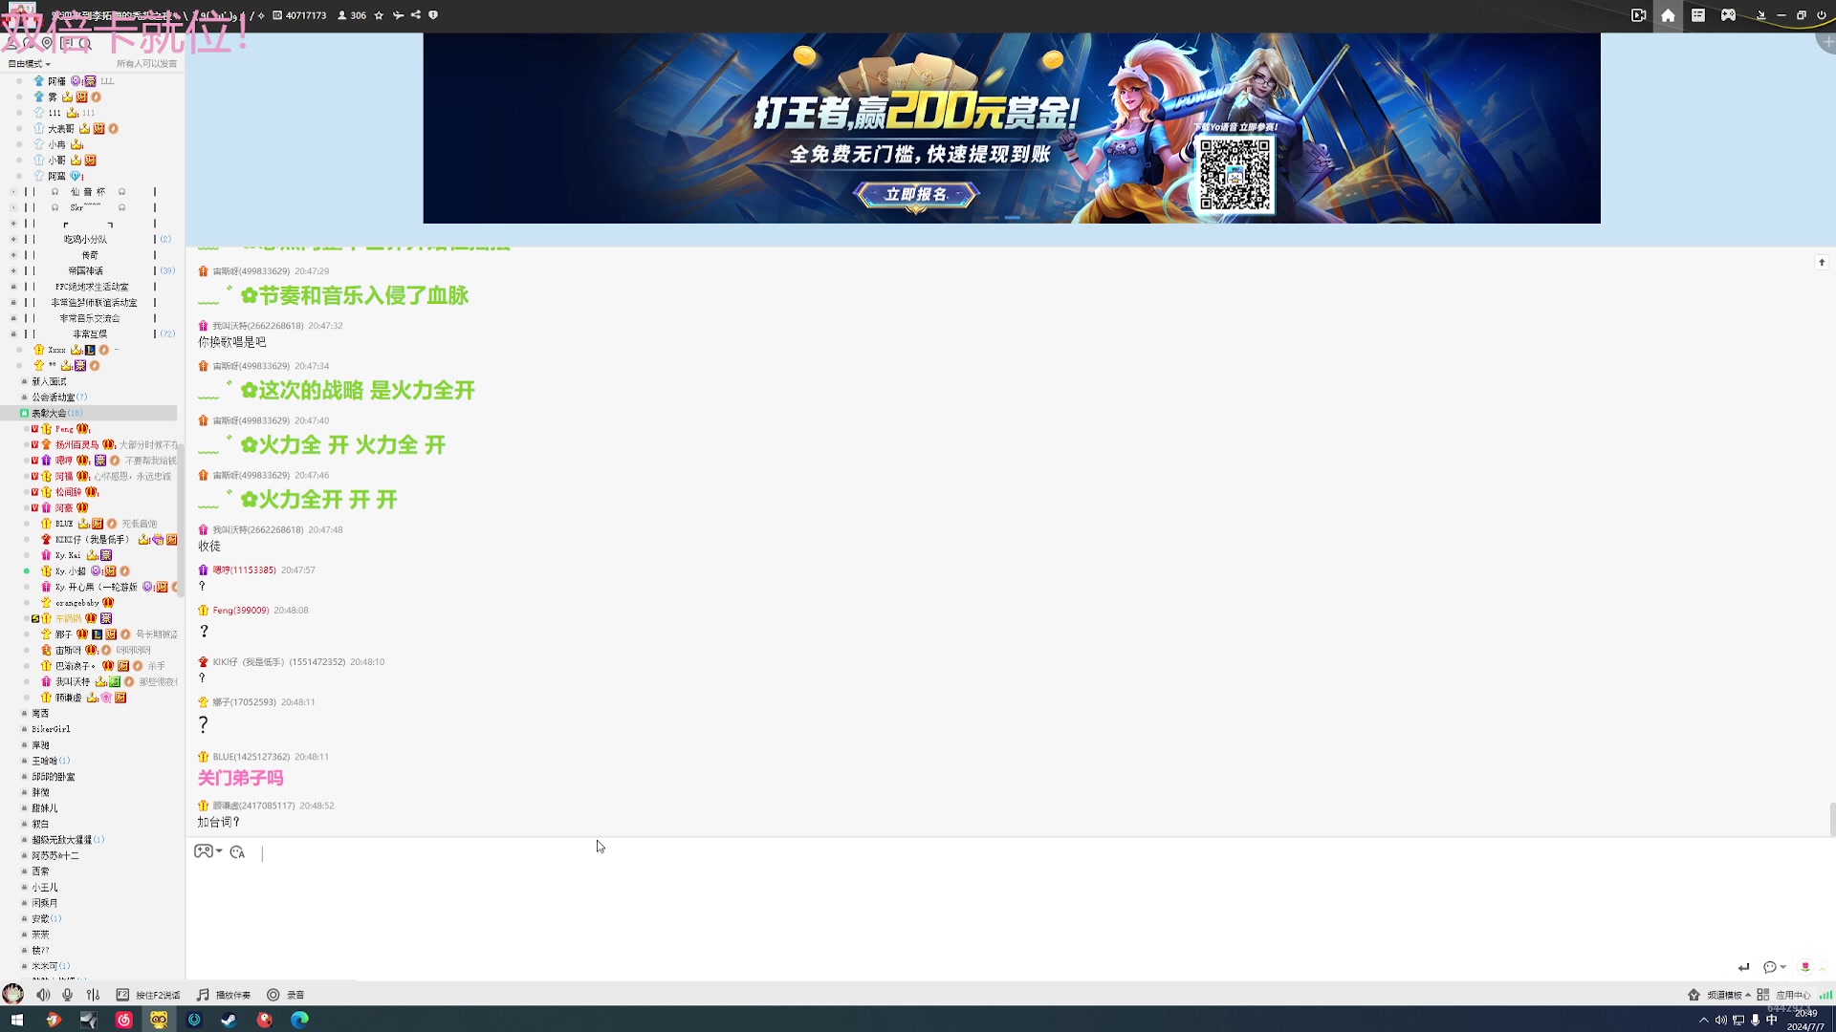Click the mini-mode arrow icon in title bar
Screen dimensions: 1836x1032
[x=1760, y=15]
